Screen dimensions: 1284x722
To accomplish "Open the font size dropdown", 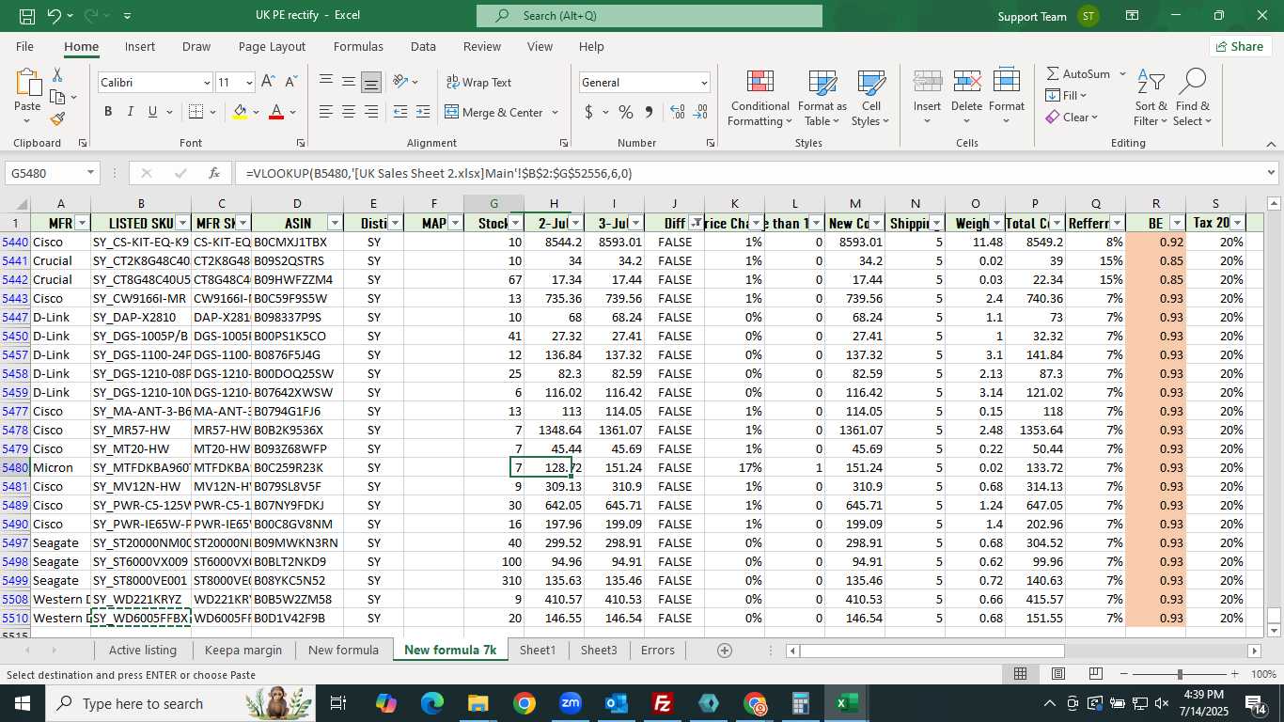I will click(x=249, y=83).
